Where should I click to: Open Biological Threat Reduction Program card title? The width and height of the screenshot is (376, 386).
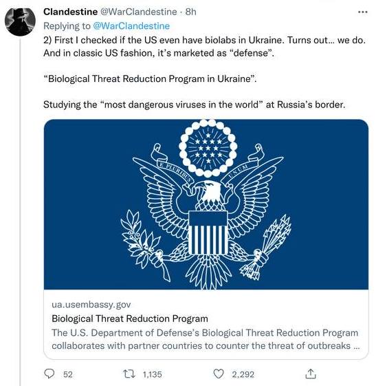[130, 319]
